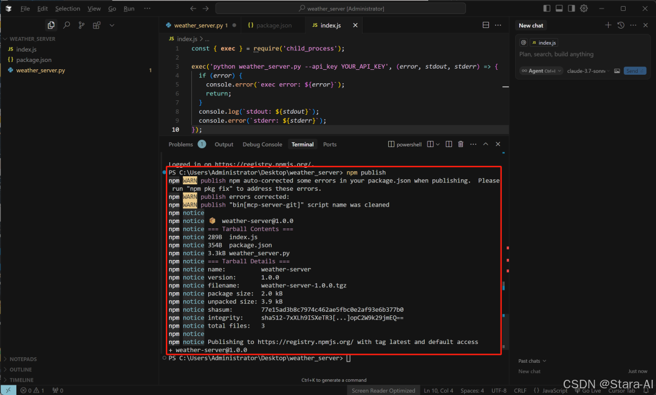Switch to the Problems tab
The height and width of the screenshot is (395, 656).
181,145
